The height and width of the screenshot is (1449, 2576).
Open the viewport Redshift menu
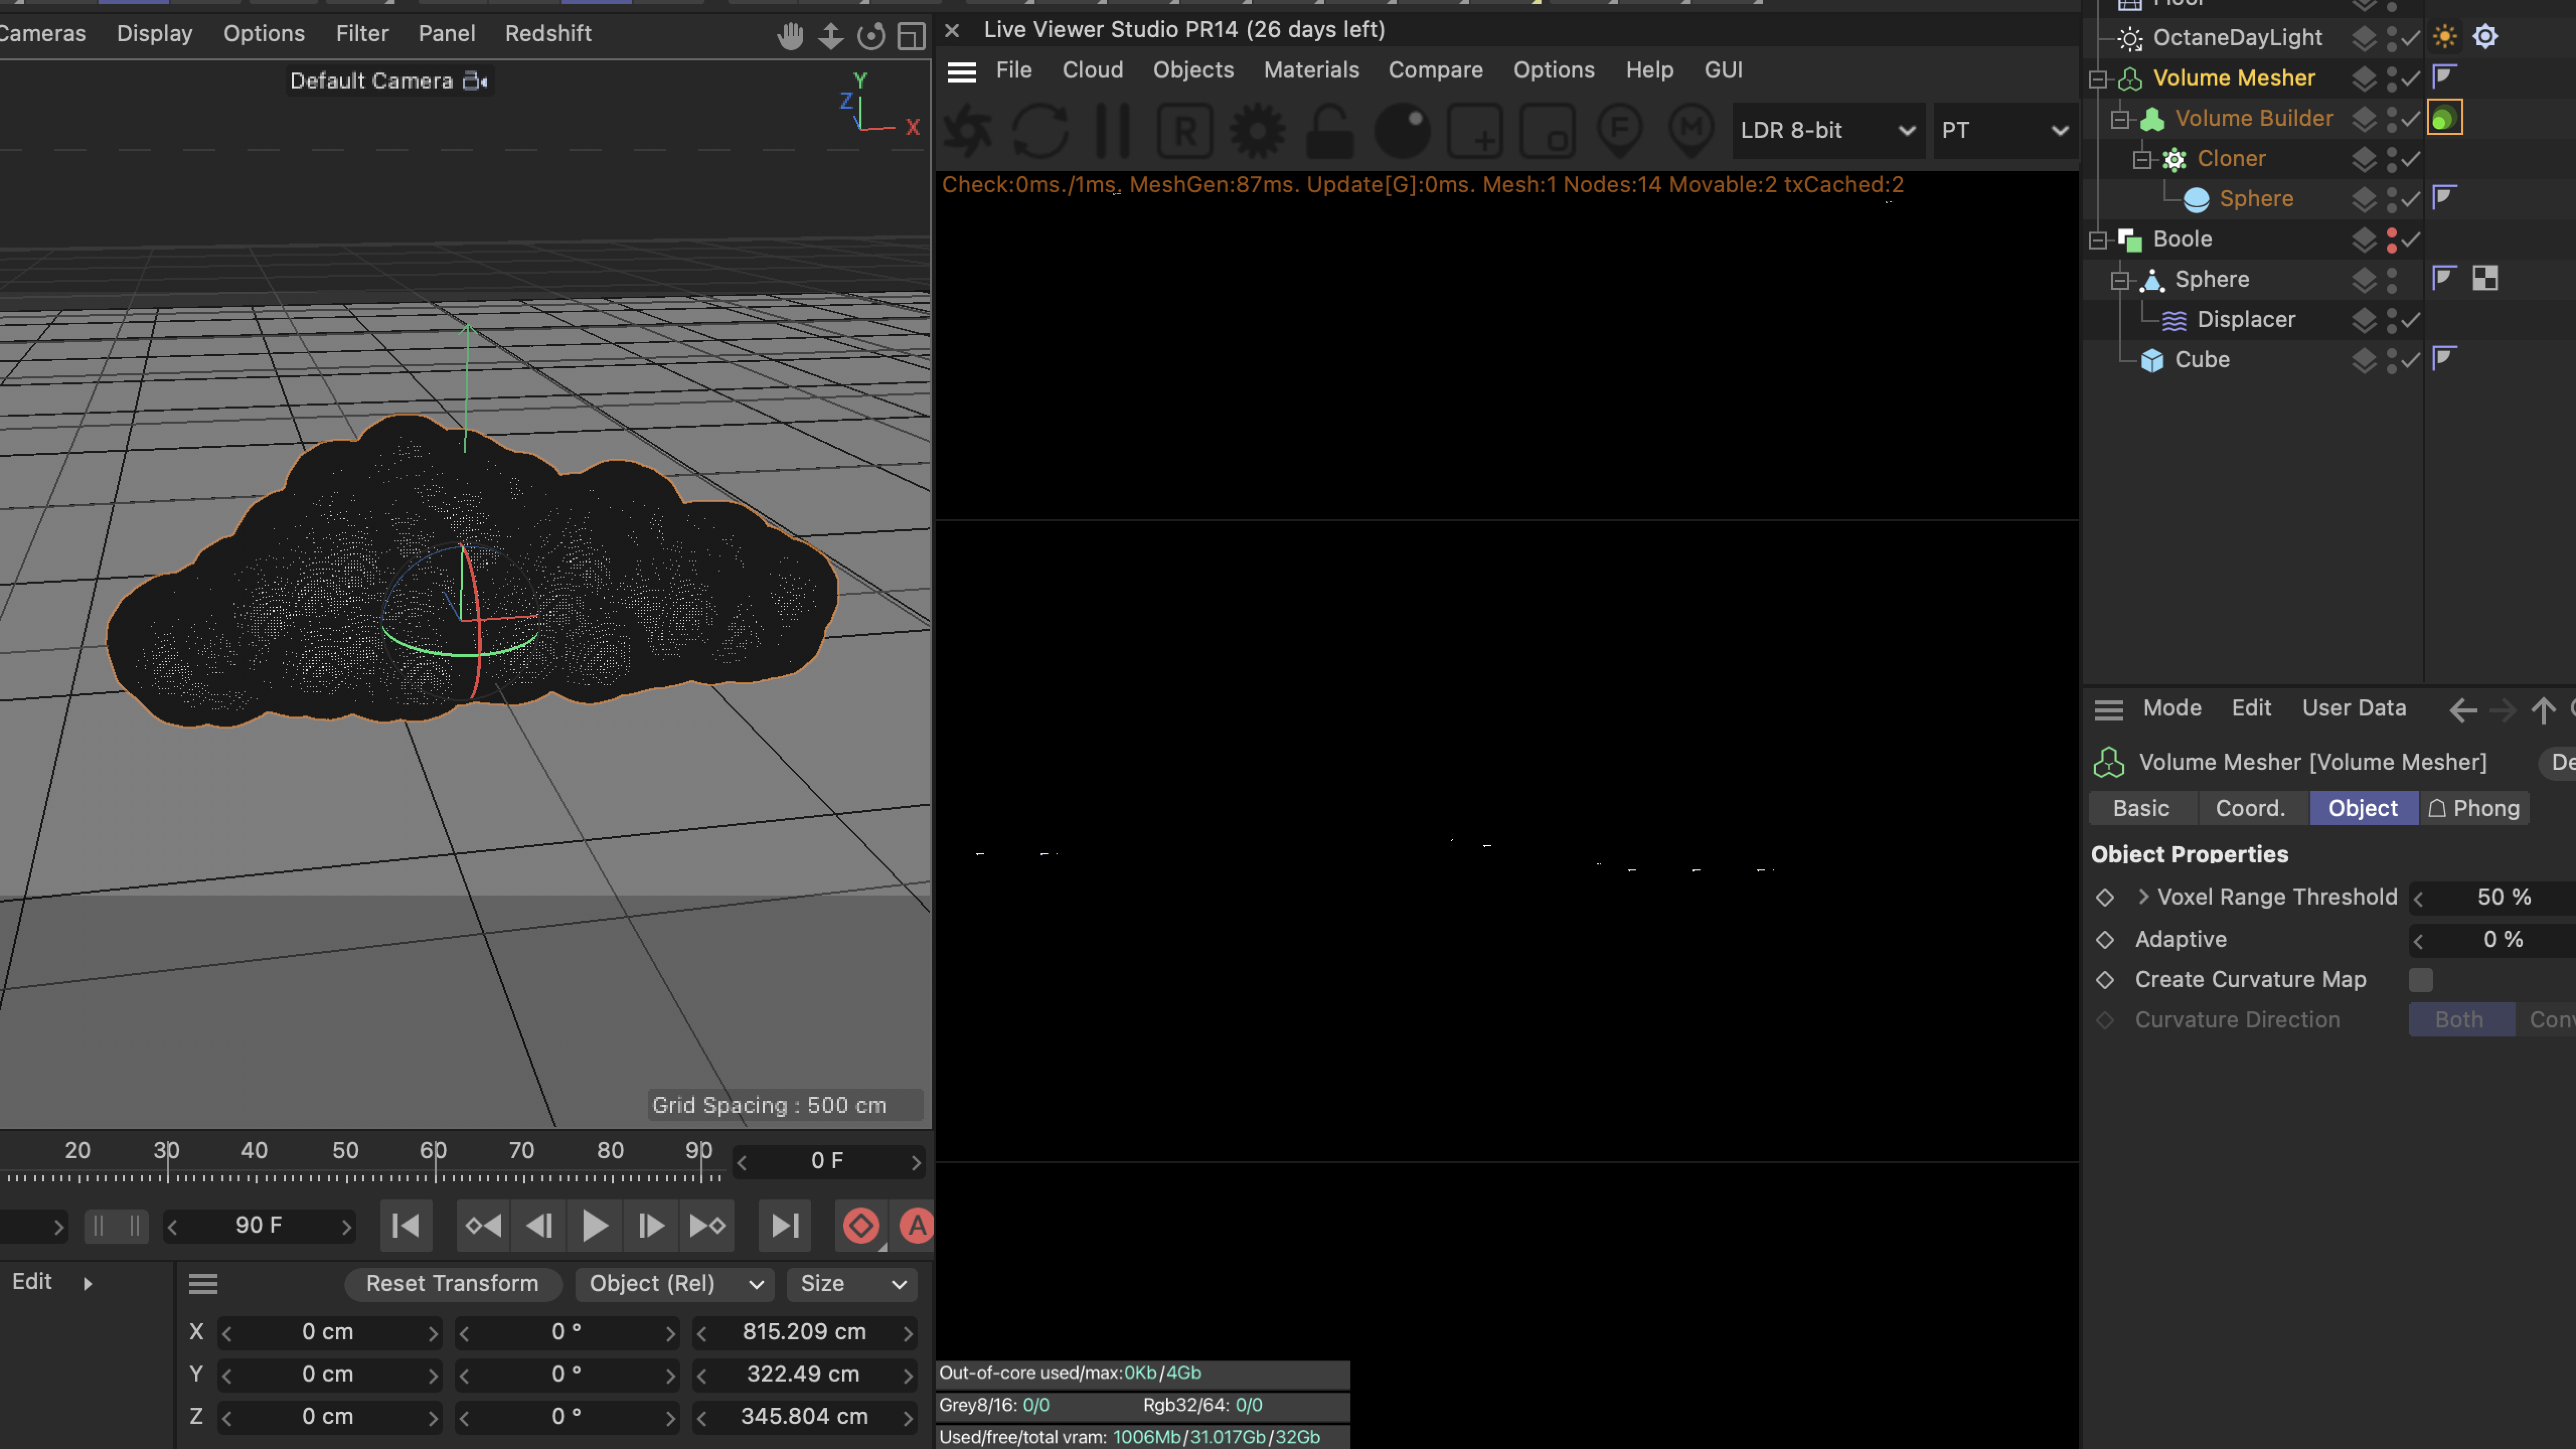click(x=548, y=34)
